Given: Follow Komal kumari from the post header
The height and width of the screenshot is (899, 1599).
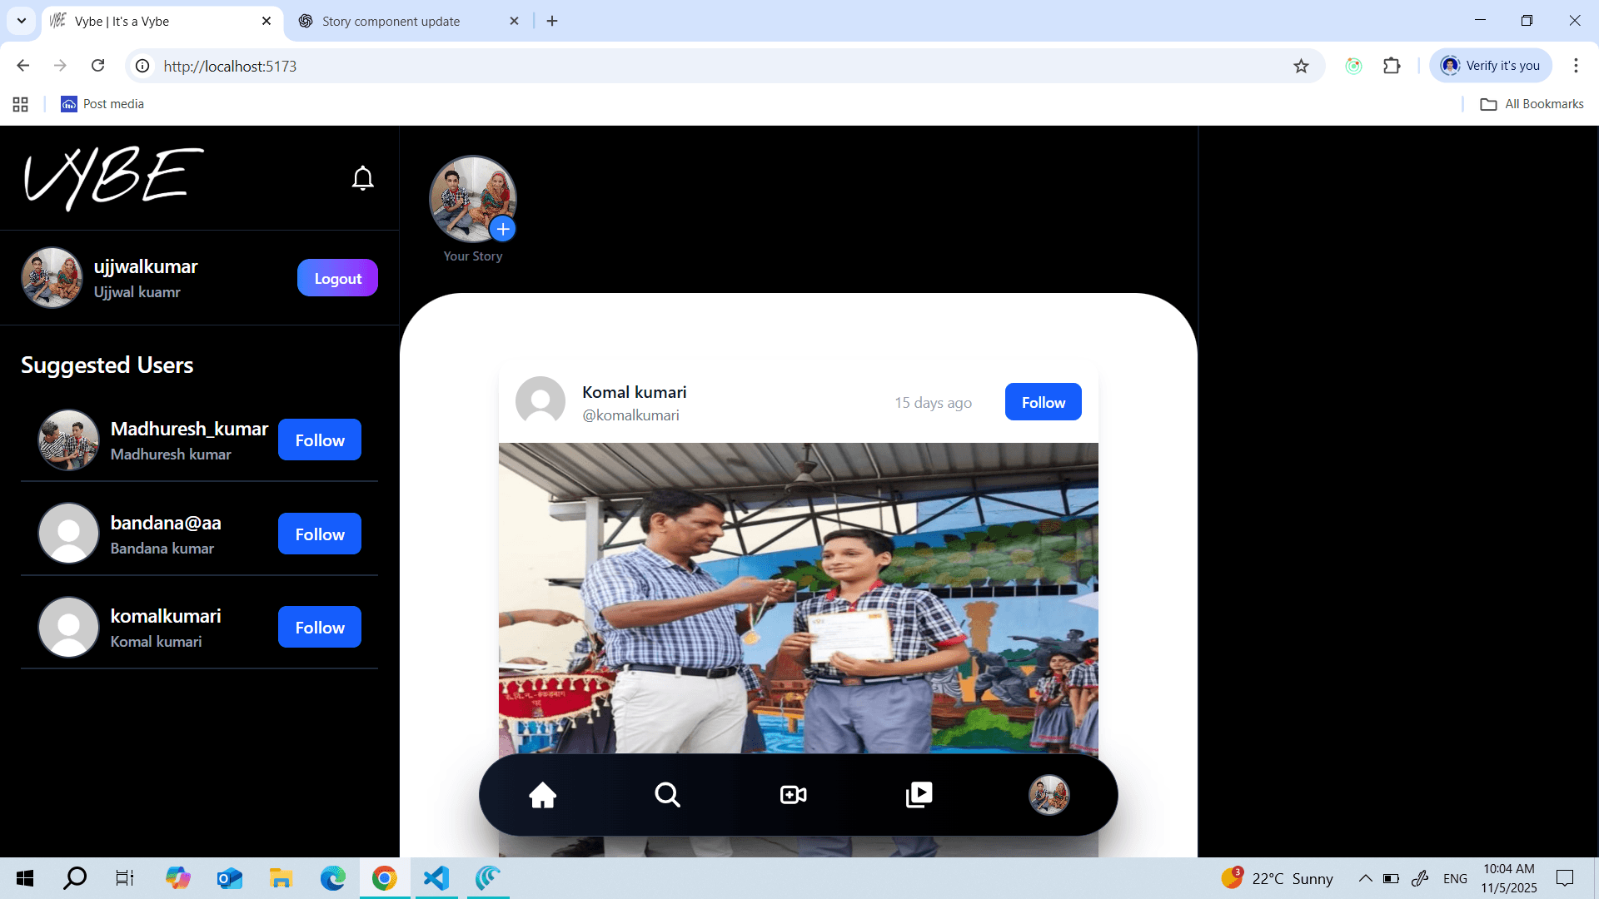Looking at the screenshot, I should (1043, 401).
